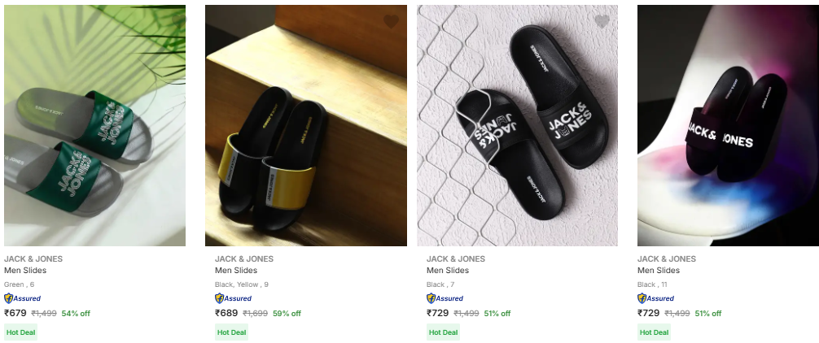
Task: Click JACK & JONES brand above Green, 6
Action: [33, 258]
